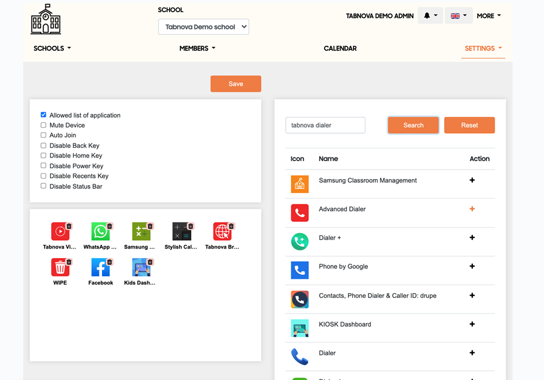Click the Tabnova Browser globe icon
Image resolution: width=544 pixels, height=380 pixels.
click(222, 232)
